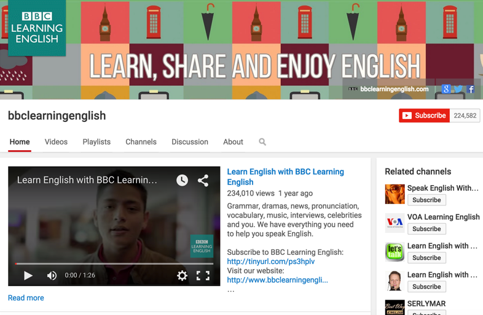Switch to the About tab
This screenshot has height=315, width=483.
point(233,142)
